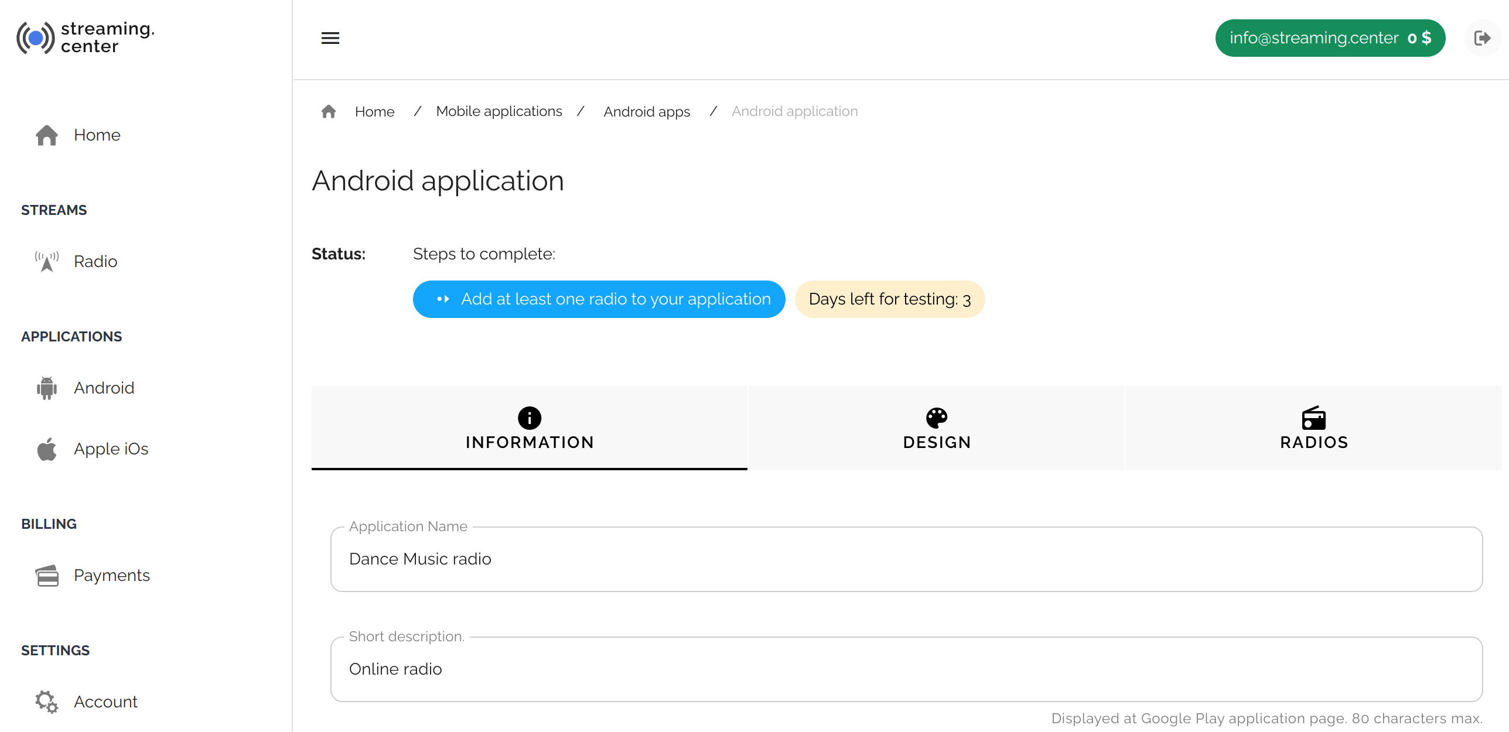The height and width of the screenshot is (732, 1509).
Task: Click the Apple logo icon in sidebar
Action: point(47,449)
